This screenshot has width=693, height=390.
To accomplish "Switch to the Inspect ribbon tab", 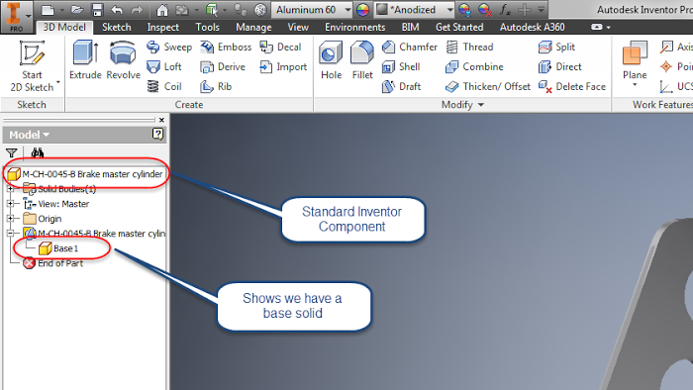I will tap(162, 28).
